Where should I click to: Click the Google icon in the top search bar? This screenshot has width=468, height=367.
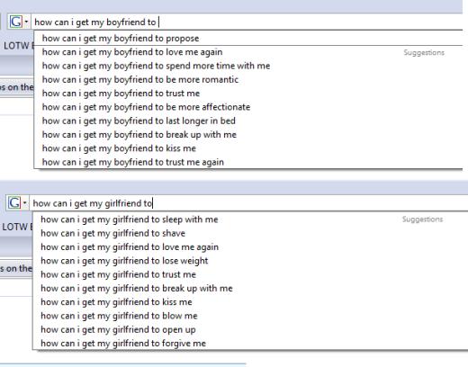[x=16, y=22]
